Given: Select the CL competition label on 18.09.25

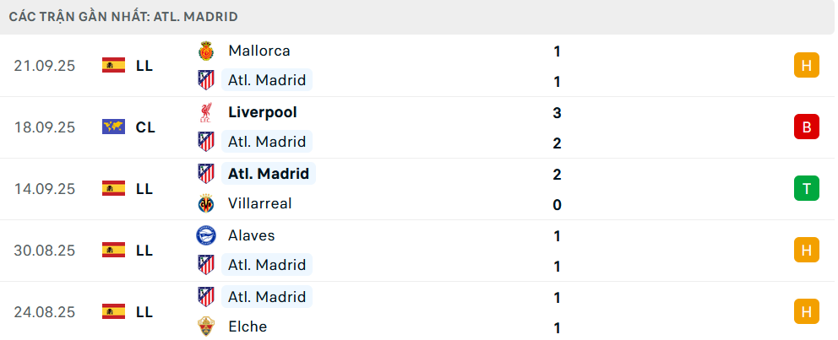Looking at the screenshot, I should pos(145,127).
